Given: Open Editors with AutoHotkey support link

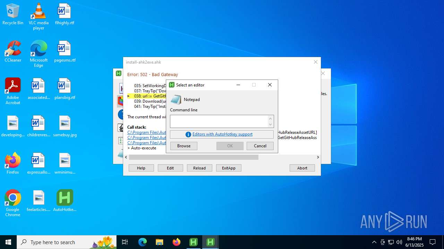Looking at the screenshot, I should (222, 134).
